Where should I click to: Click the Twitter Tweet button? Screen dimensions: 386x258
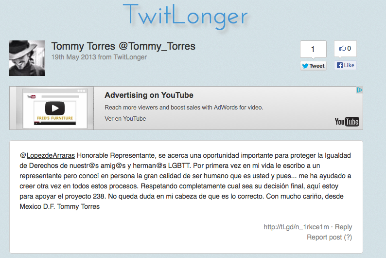pyautogui.click(x=313, y=66)
